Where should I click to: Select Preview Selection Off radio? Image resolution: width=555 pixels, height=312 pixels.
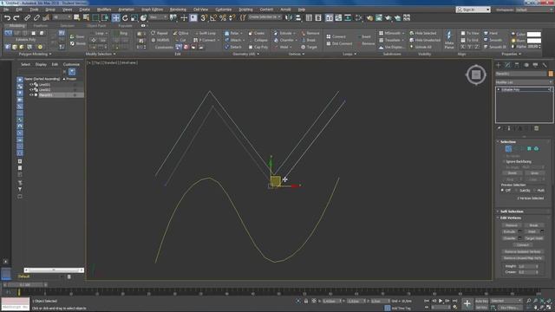[502, 191]
